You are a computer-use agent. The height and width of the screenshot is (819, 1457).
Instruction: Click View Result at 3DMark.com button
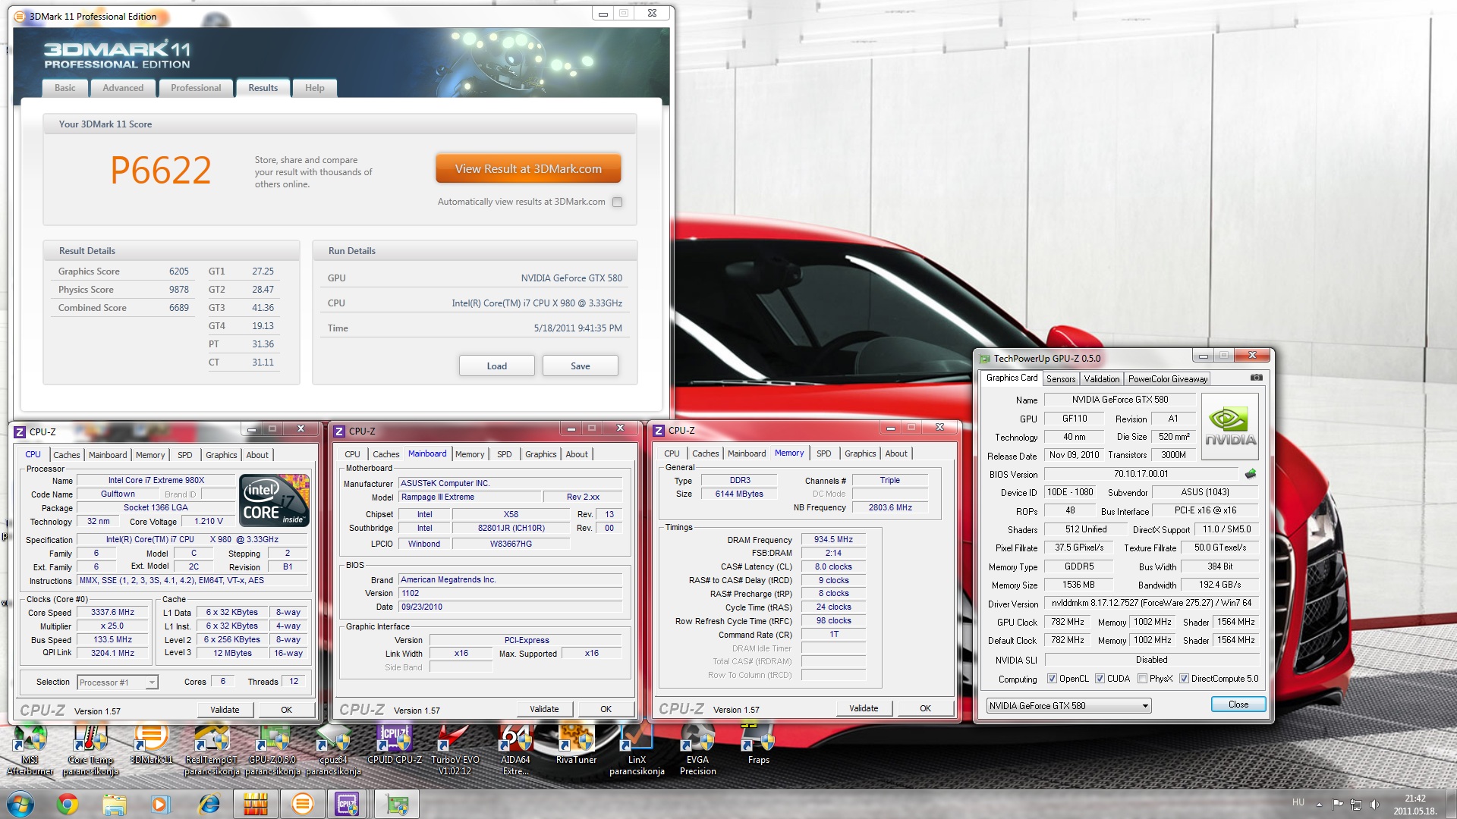coord(528,169)
